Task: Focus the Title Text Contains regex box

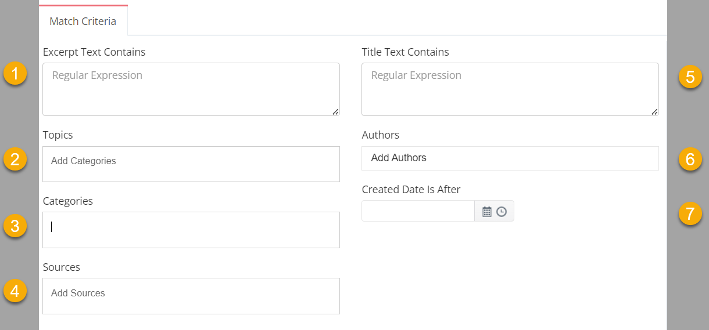Action: click(510, 89)
